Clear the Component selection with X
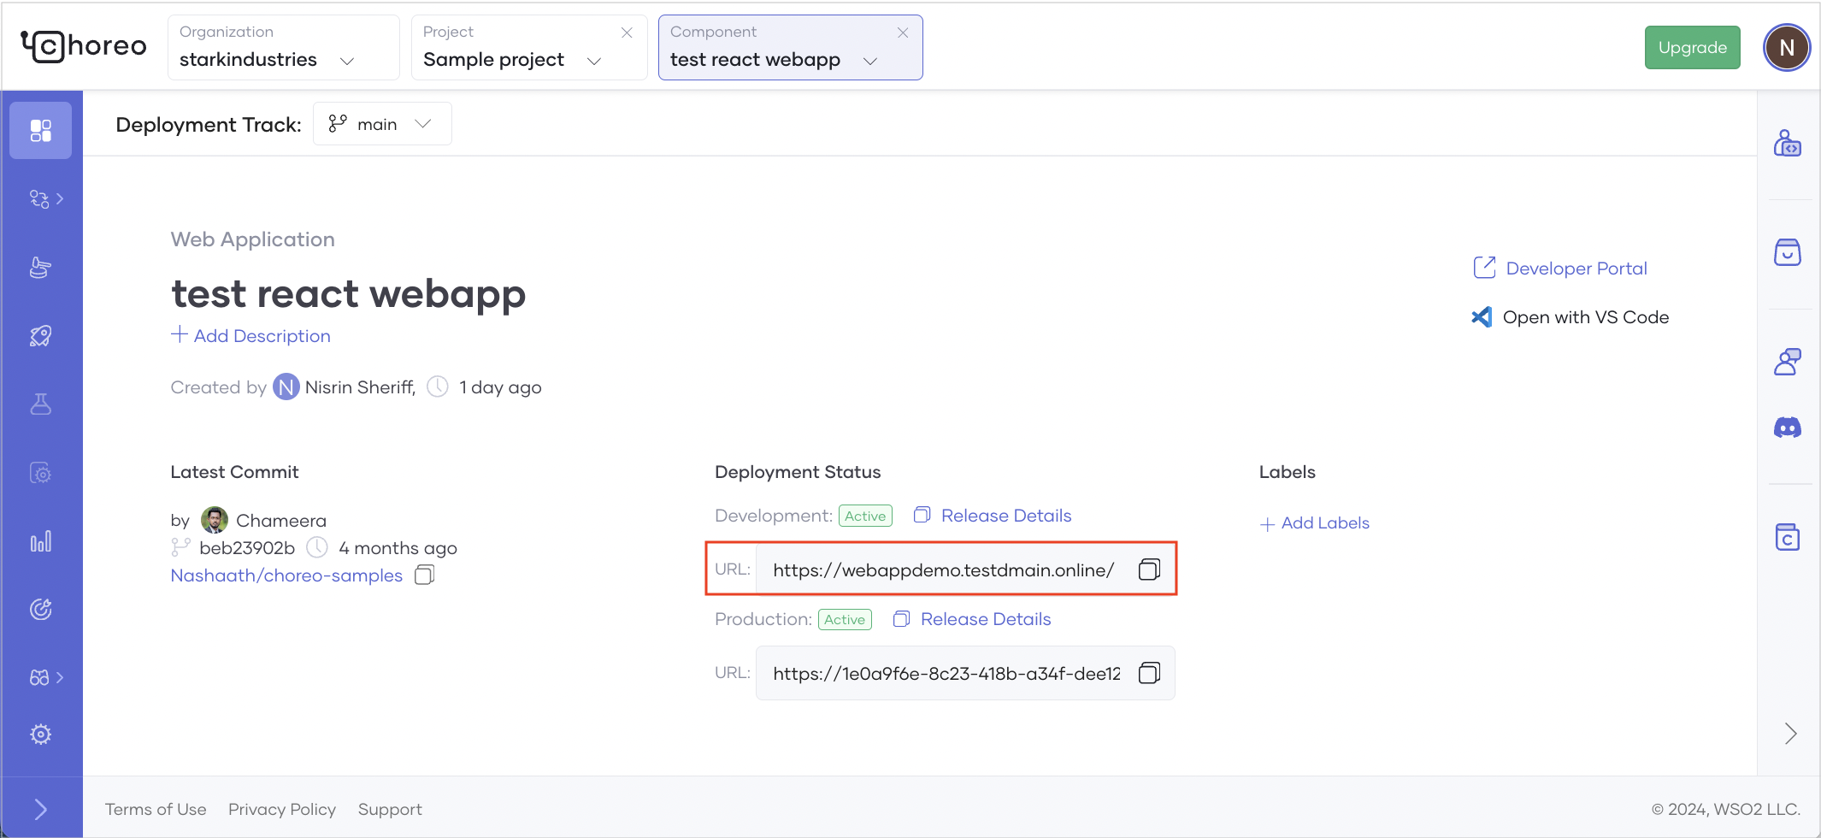 (x=903, y=32)
